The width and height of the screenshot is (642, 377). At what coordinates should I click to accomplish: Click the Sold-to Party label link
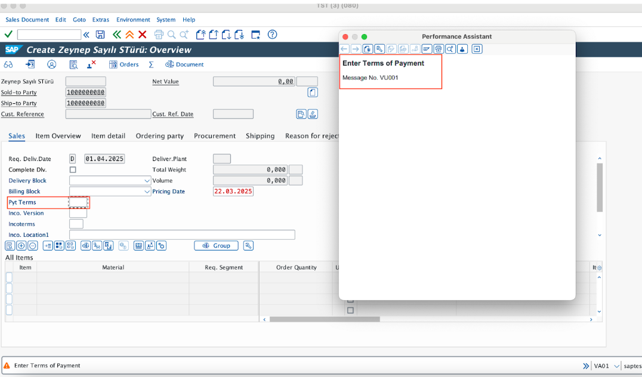coord(19,92)
